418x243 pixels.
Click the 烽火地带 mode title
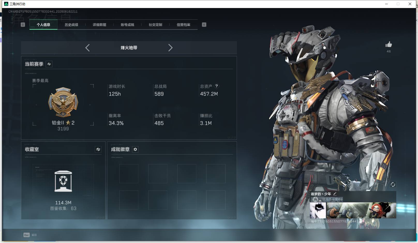coord(129,48)
